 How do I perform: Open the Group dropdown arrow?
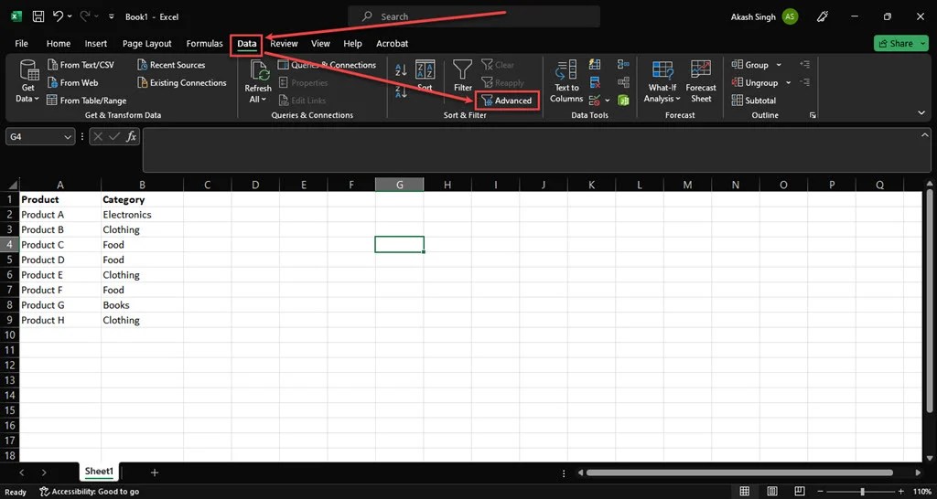click(779, 65)
